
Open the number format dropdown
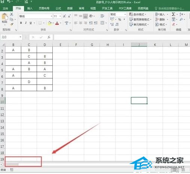125,14
